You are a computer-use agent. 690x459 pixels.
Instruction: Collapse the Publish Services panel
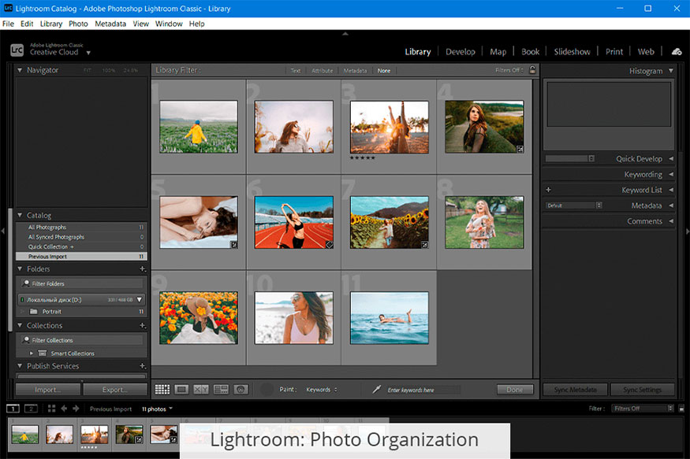(x=20, y=366)
